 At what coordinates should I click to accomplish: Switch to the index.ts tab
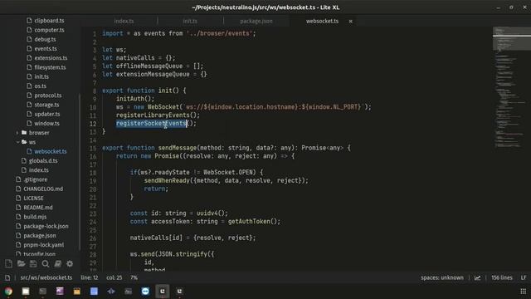click(x=124, y=21)
